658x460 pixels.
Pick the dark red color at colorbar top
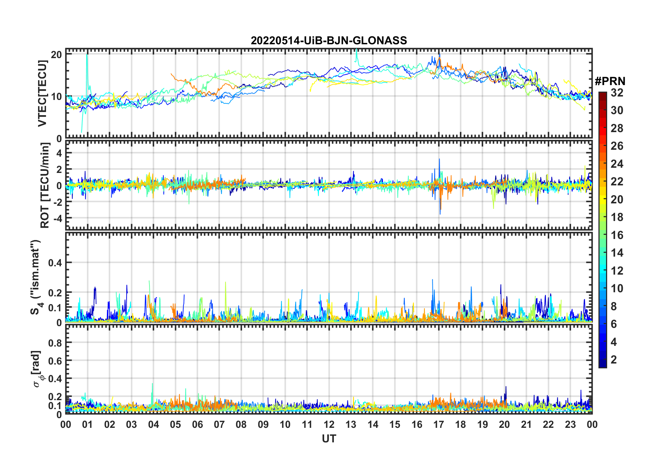coord(602,95)
